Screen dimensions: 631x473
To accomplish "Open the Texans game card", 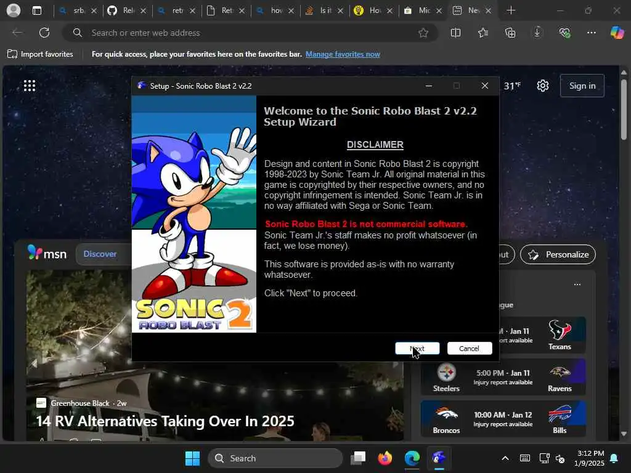I will click(542, 335).
